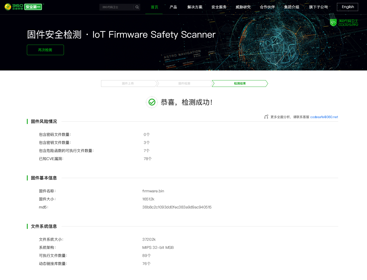Click the green success checkmark icon
Screen dimensions: 367x280
152,102
